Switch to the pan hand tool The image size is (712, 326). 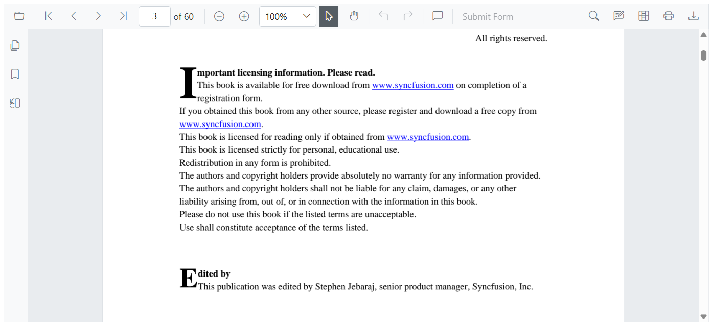[354, 16]
